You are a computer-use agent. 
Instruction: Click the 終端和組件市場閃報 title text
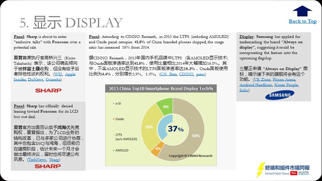[x=287, y=168]
